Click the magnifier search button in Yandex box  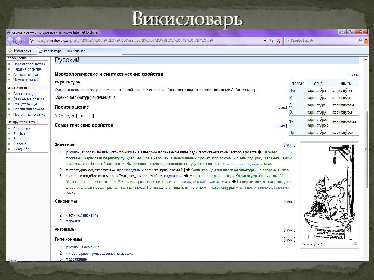pos(360,41)
